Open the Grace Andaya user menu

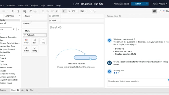(160, 4)
